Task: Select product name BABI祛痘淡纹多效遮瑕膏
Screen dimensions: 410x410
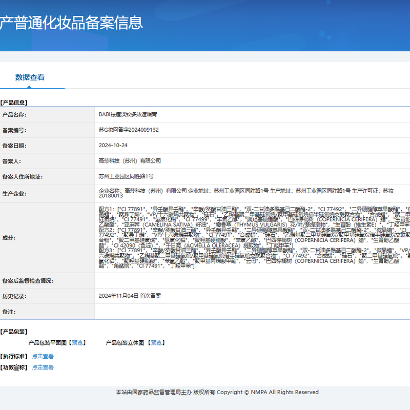Action: (128, 115)
